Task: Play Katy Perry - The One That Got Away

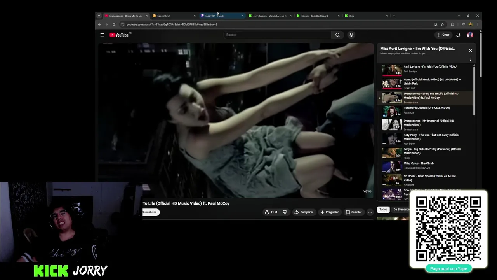Action: tap(426, 139)
